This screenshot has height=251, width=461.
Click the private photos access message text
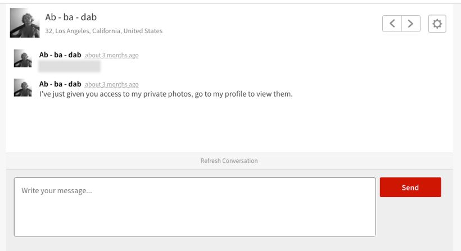point(166,94)
